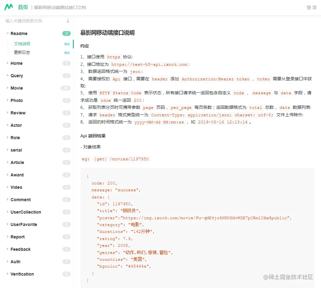Click the search submit icon

pos(68,21)
